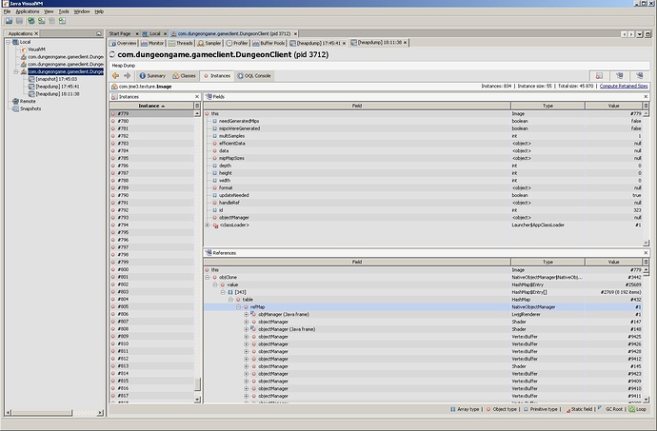Collapse the objClone reference node
This screenshot has width=657, height=431.
[x=207, y=277]
